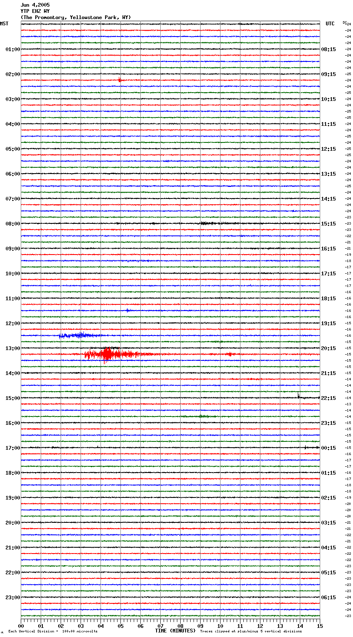Click the 00:15 UTC time label
The width and height of the screenshot is (353, 637).
[x=328, y=448]
